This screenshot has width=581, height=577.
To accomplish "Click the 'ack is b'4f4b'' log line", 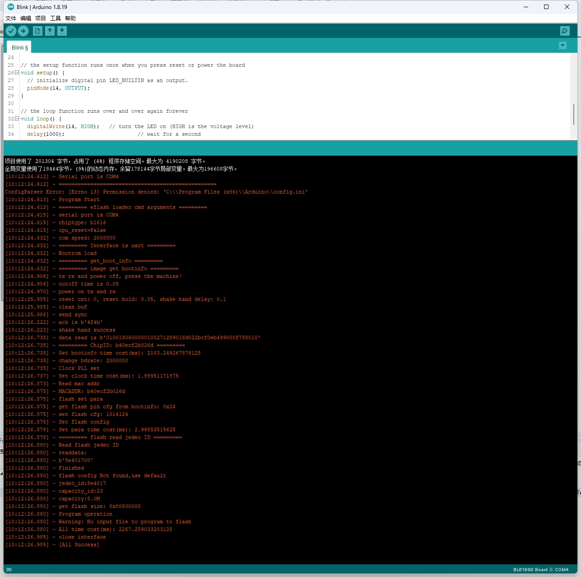I will point(54,322).
